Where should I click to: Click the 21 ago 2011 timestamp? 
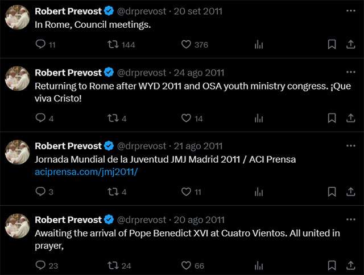[x=198, y=146]
